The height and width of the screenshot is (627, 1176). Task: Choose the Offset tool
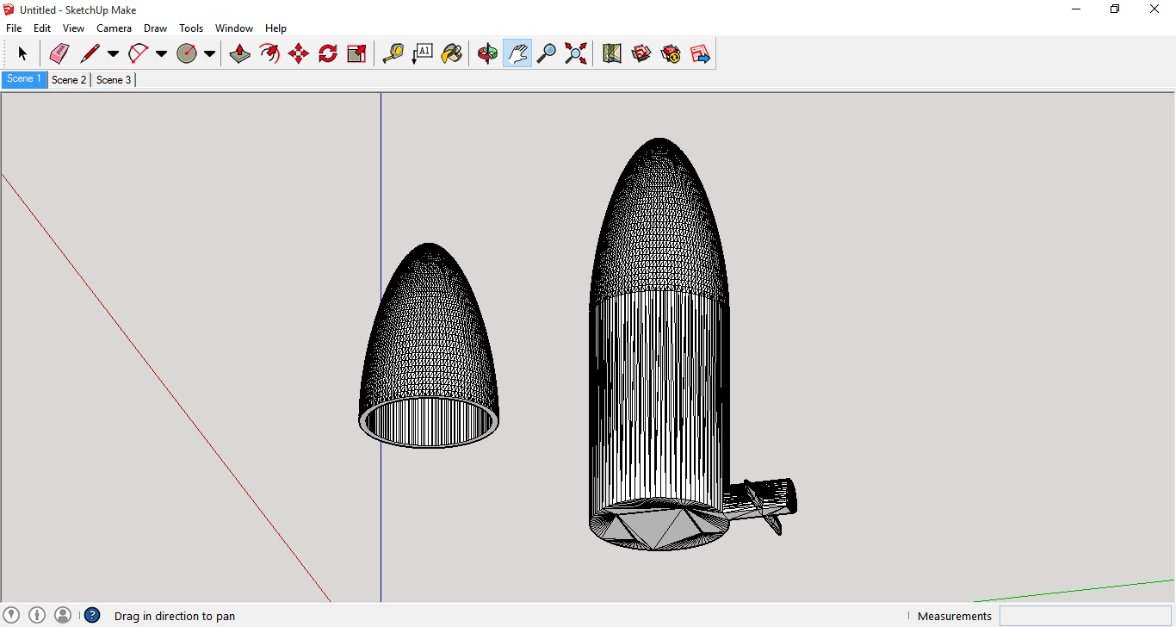click(x=269, y=53)
